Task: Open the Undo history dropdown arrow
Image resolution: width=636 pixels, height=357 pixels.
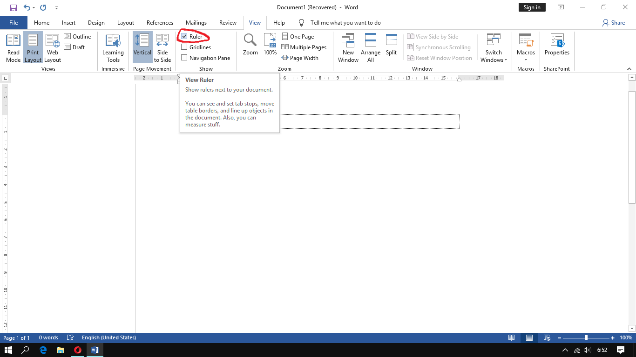Action: tap(34, 8)
